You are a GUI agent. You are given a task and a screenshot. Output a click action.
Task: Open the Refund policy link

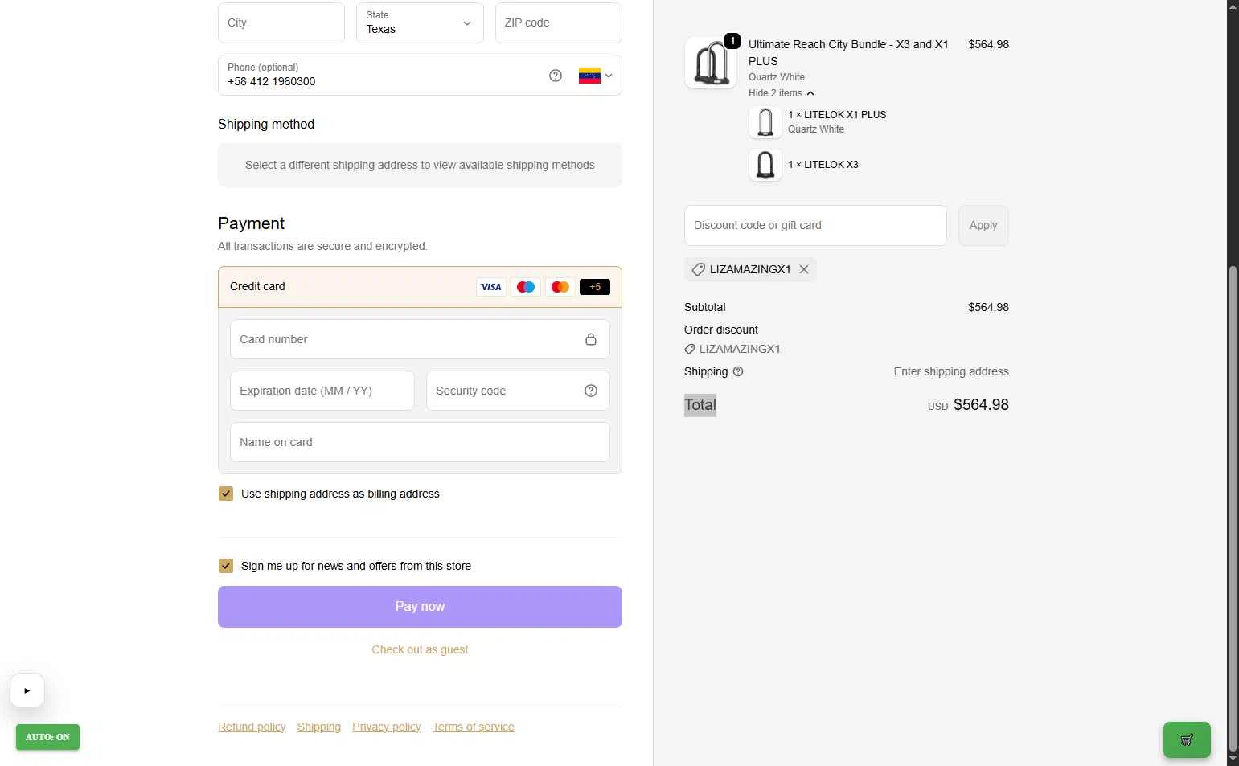coord(252,727)
